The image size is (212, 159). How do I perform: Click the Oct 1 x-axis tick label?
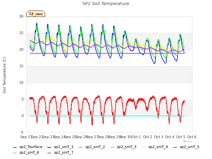[x=136, y=137]
